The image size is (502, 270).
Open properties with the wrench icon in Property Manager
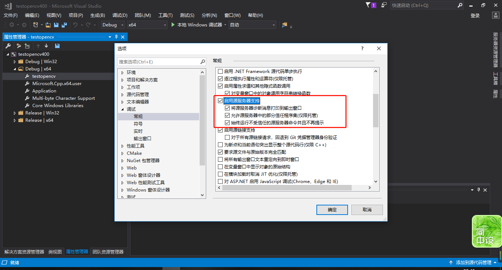(x=8, y=46)
